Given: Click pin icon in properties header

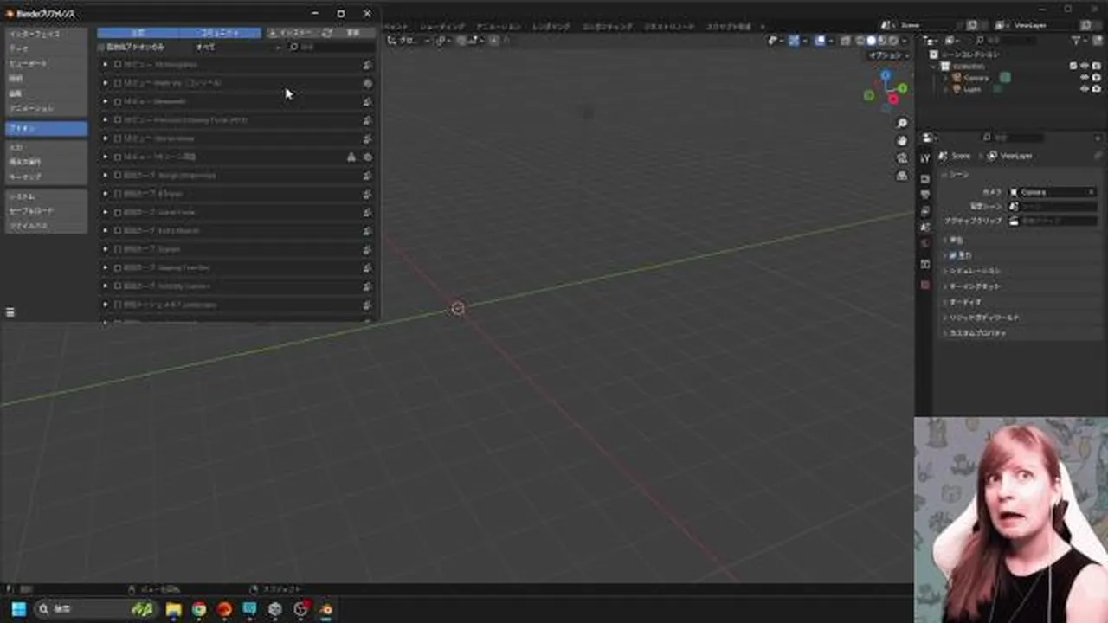Looking at the screenshot, I should pyautogui.click(x=1098, y=156).
